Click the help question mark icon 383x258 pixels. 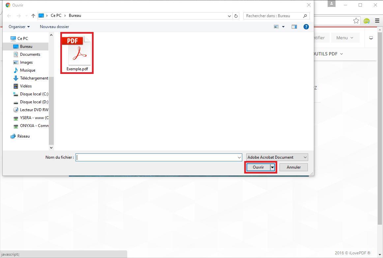point(306,27)
